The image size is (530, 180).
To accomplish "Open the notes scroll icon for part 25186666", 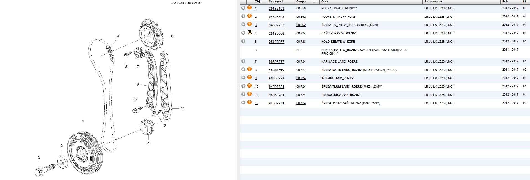I will [249, 33].
